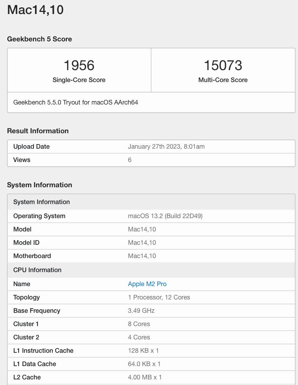The image size is (298, 385).
Task: Click the L2 Cache label
Action: click(x=27, y=377)
